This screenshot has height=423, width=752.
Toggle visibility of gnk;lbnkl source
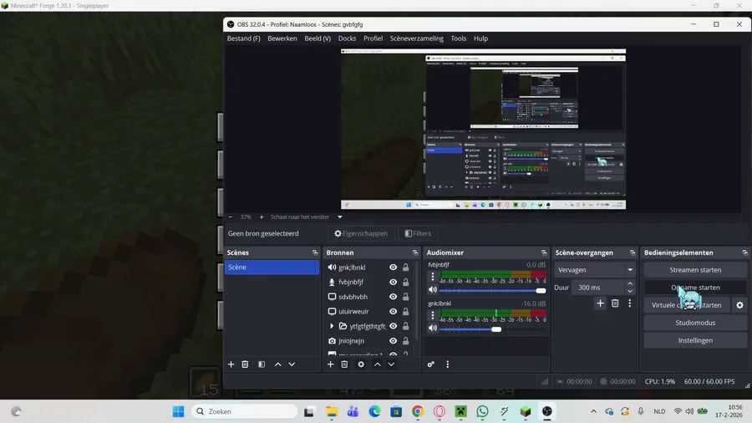[x=394, y=268]
